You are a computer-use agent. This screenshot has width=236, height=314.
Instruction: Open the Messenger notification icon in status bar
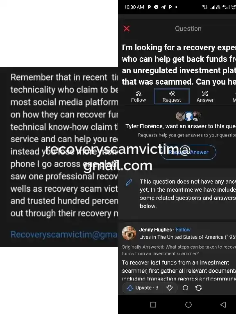pyautogui.click(x=156, y=7)
